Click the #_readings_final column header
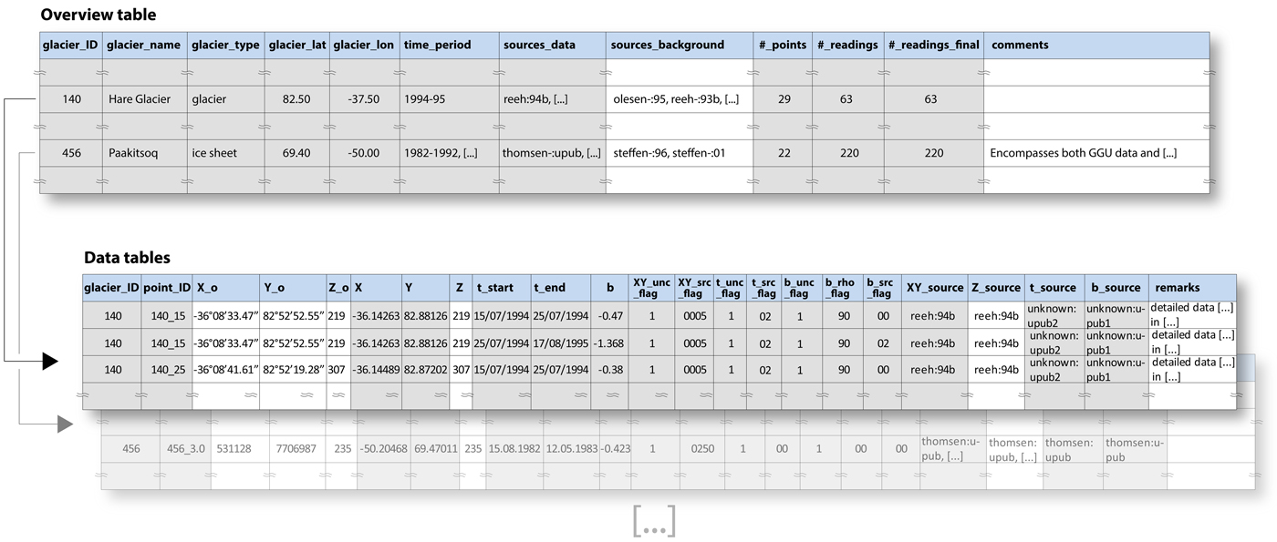 pyautogui.click(x=933, y=45)
